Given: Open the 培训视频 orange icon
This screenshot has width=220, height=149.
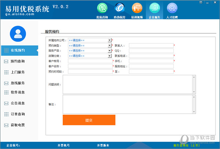Looking at the screenshot, I should tap(137, 8).
